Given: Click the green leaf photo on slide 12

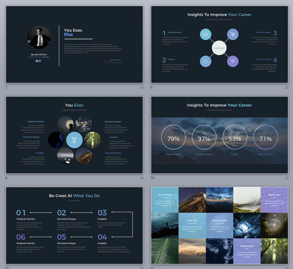Looking at the screenshot, I should click(x=165, y=251).
